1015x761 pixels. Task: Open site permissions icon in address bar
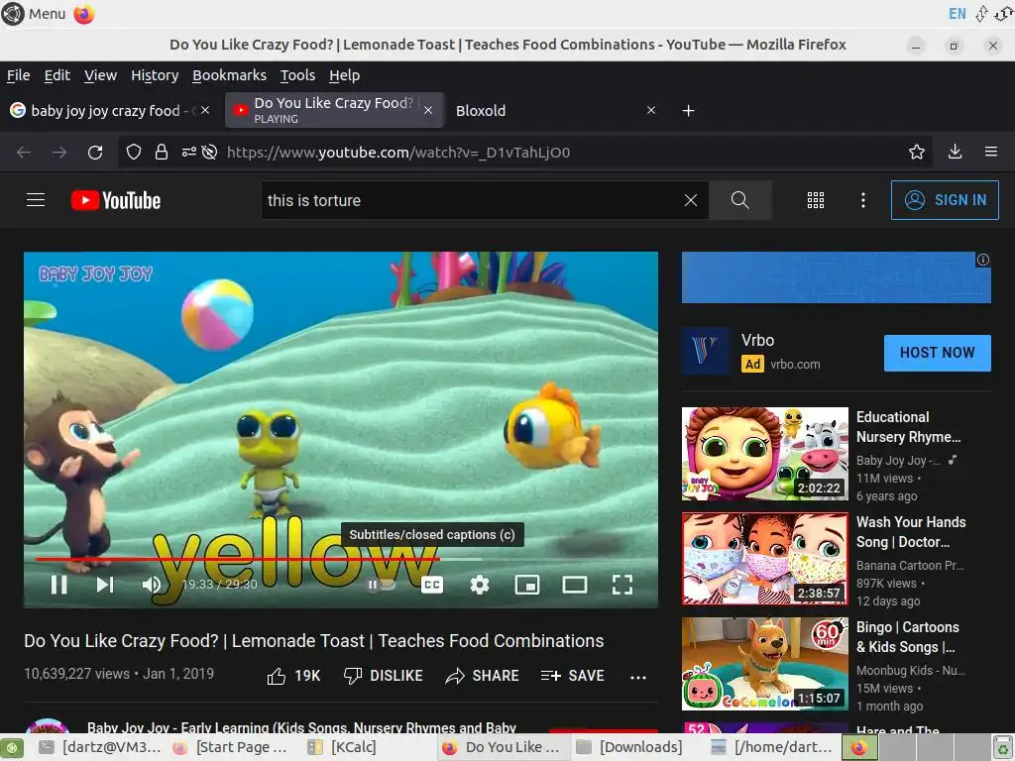(x=188, y=152)
